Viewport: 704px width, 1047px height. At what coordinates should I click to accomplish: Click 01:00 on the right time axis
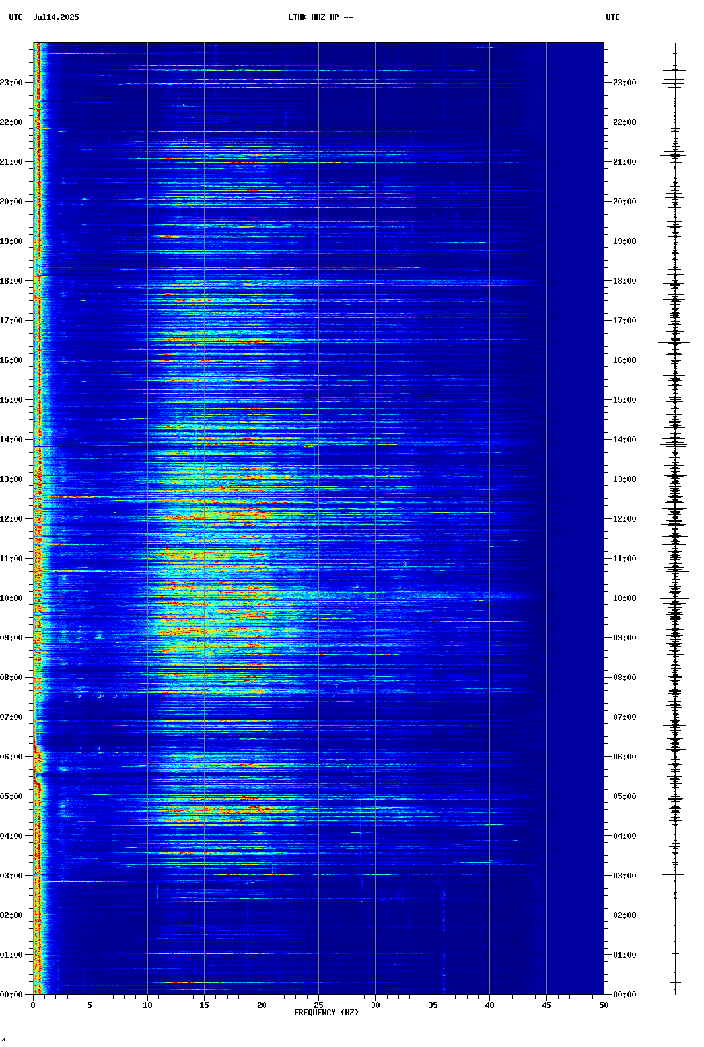[x=625, y=955]
